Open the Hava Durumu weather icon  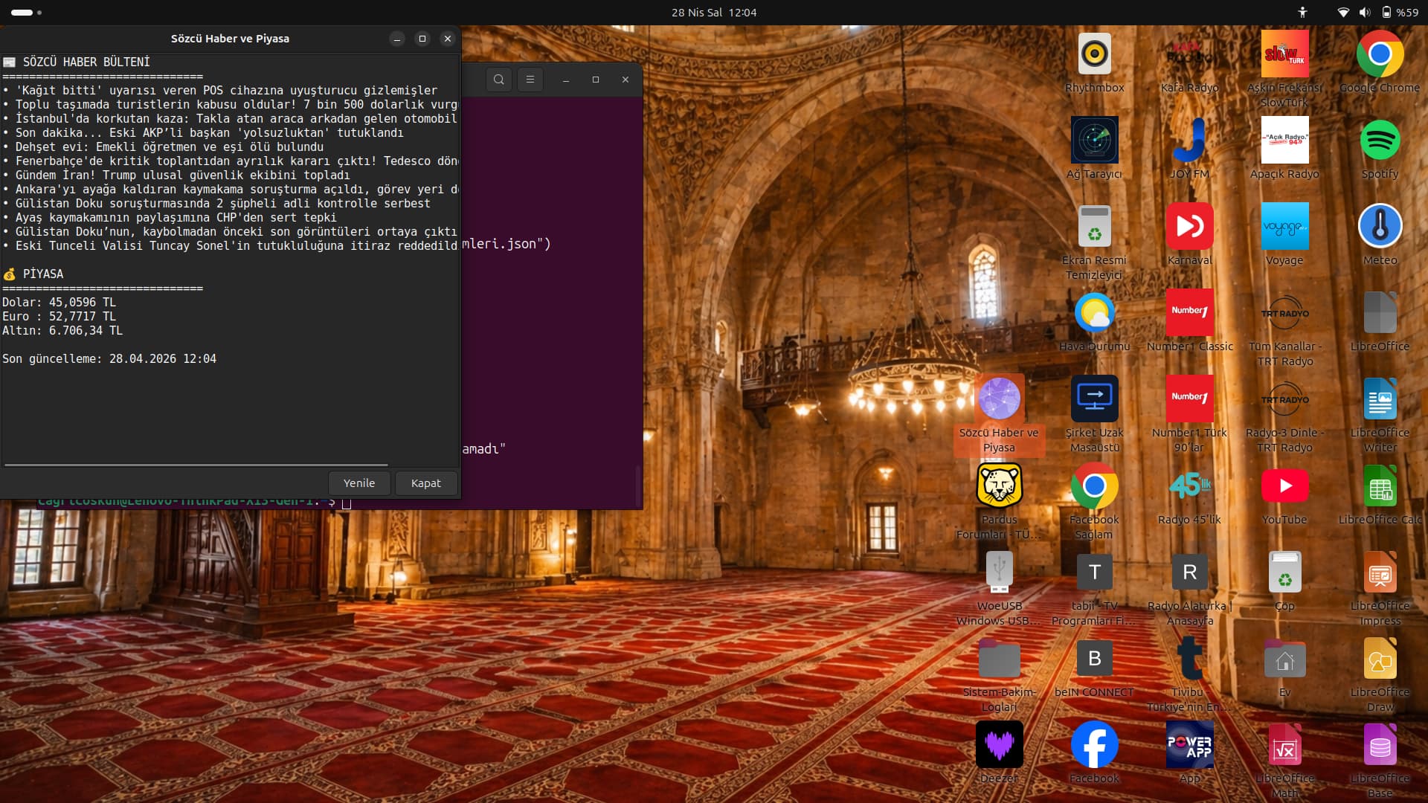click(x=1094, y=313)
